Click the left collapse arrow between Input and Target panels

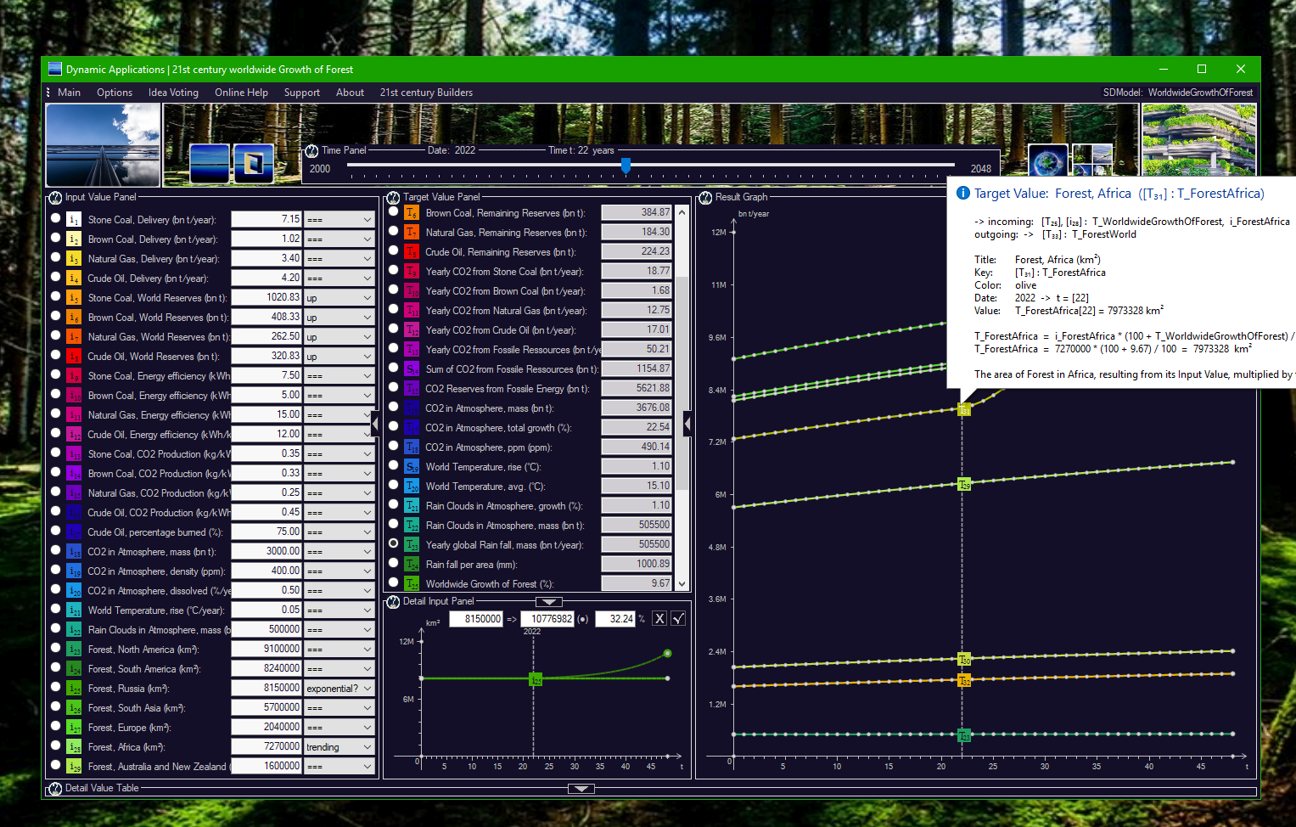click(375, 422)
